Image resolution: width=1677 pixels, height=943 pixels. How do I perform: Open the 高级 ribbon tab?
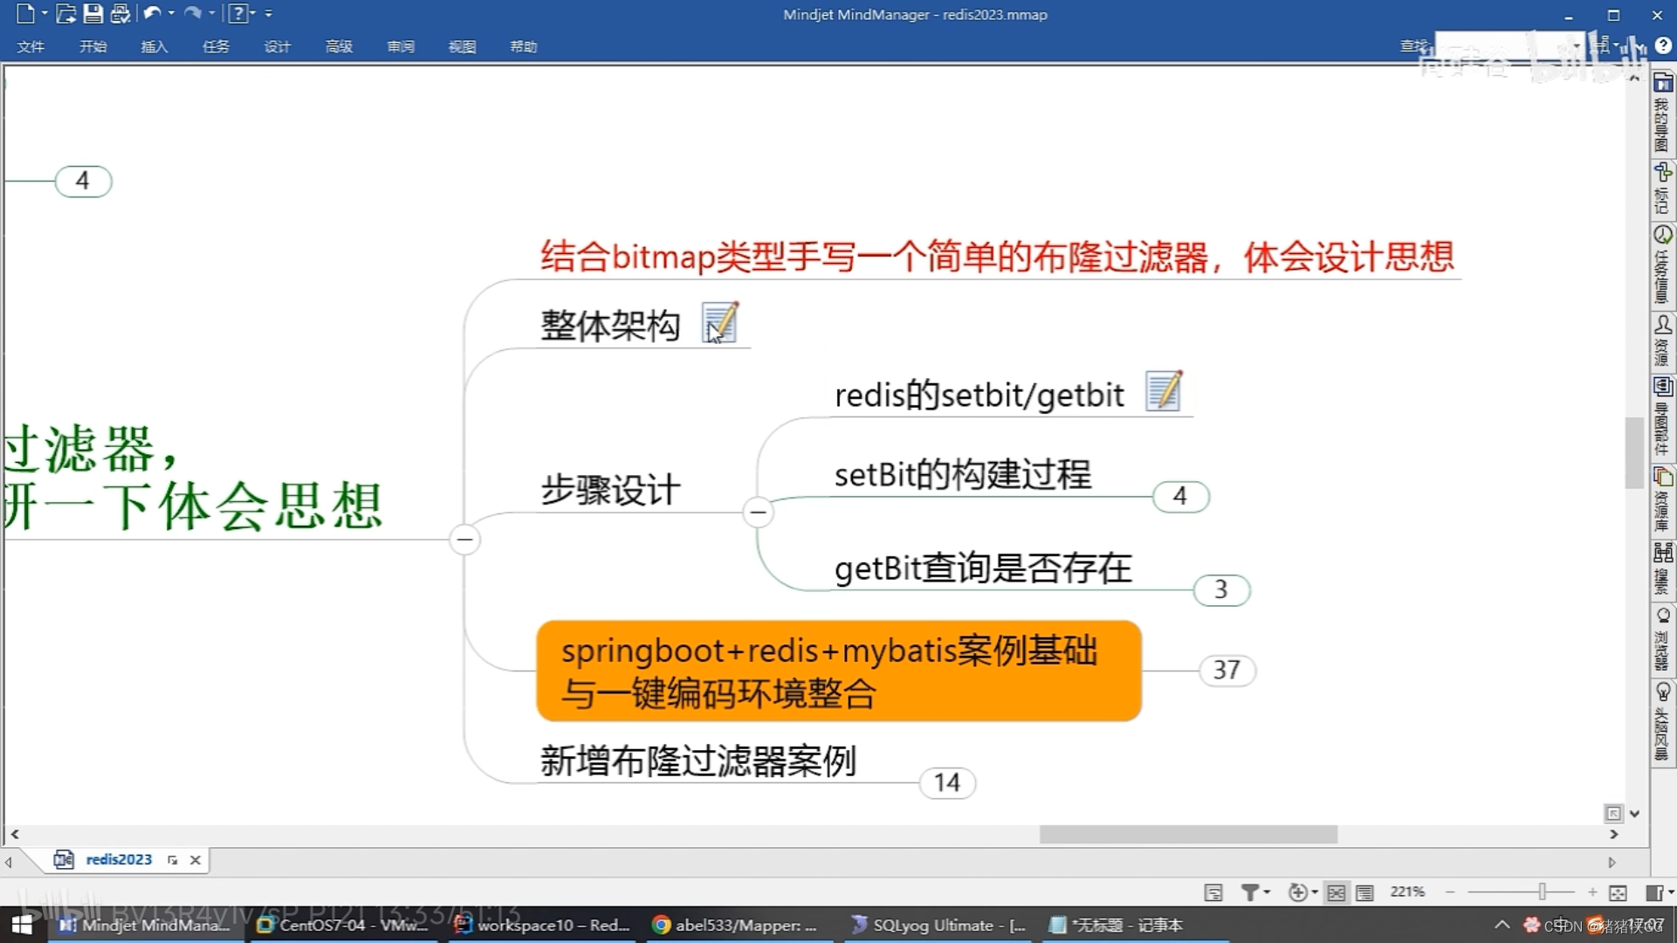click(339, 46)
